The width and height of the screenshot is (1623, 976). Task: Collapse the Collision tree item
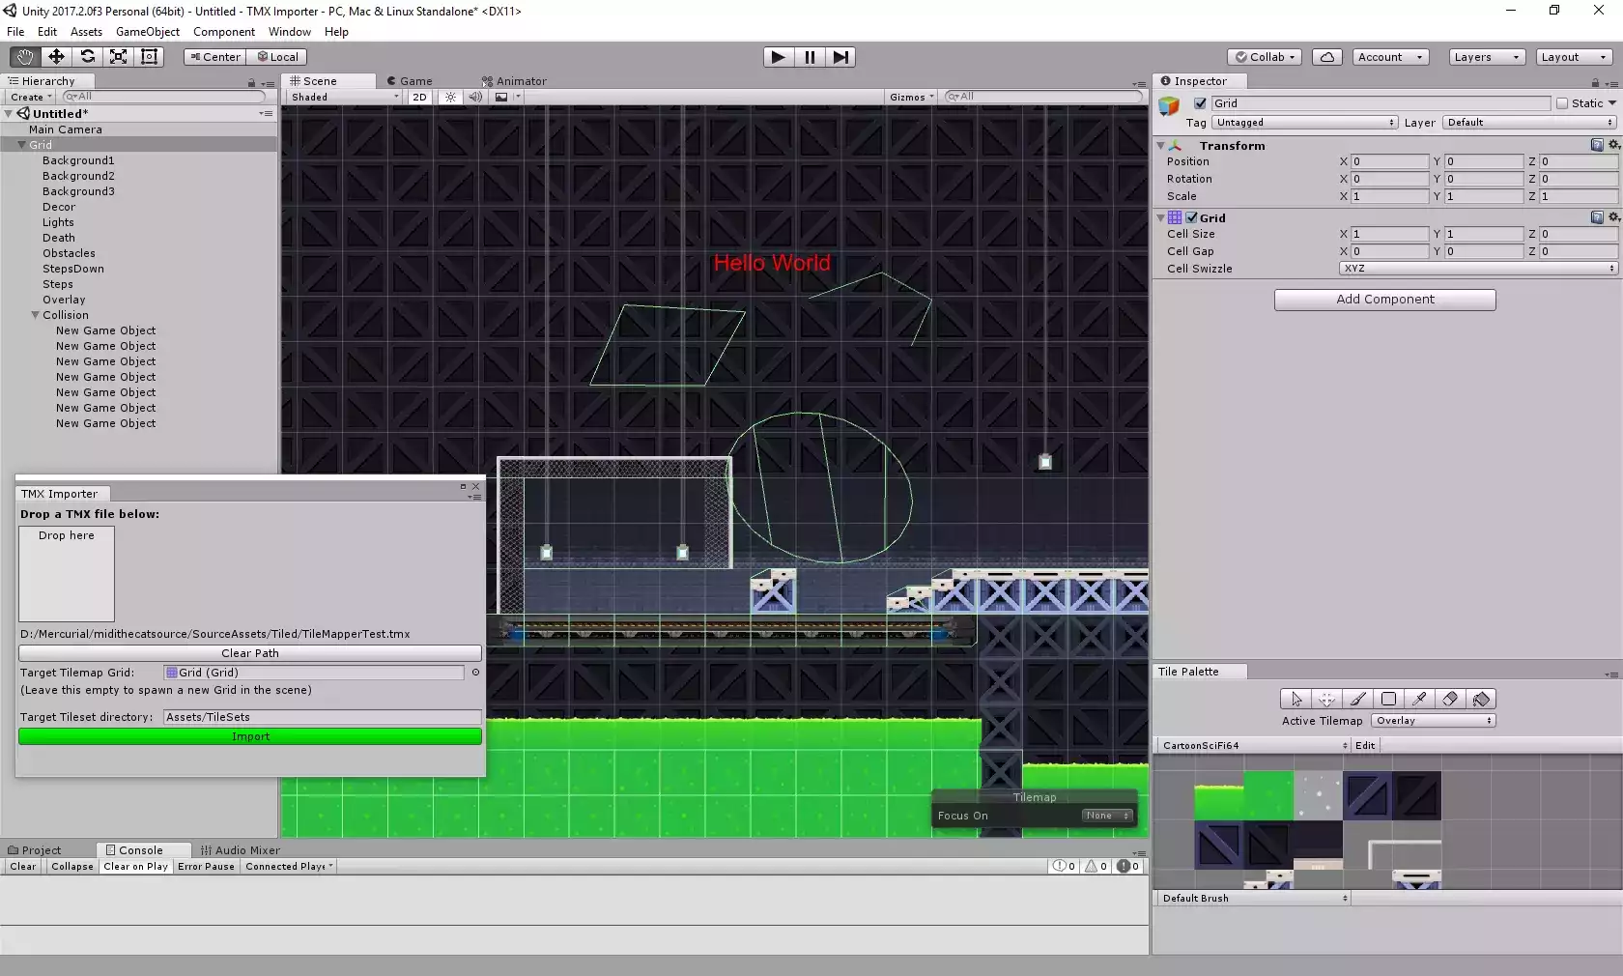pos(36,315)
